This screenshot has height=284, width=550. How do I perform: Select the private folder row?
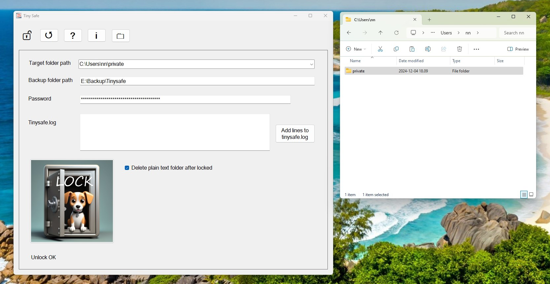coord(434,71)
